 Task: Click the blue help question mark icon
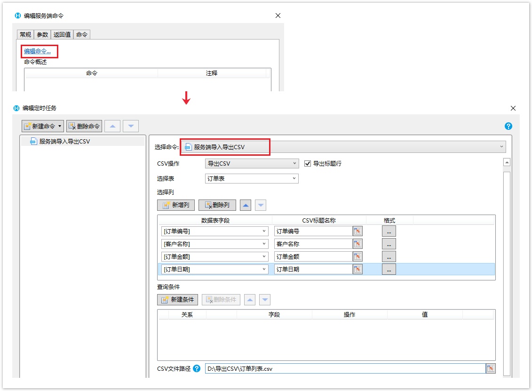tap(508, 126)
